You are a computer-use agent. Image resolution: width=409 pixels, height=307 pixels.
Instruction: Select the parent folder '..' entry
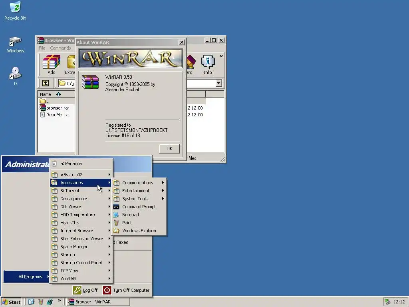pos(44,101)
